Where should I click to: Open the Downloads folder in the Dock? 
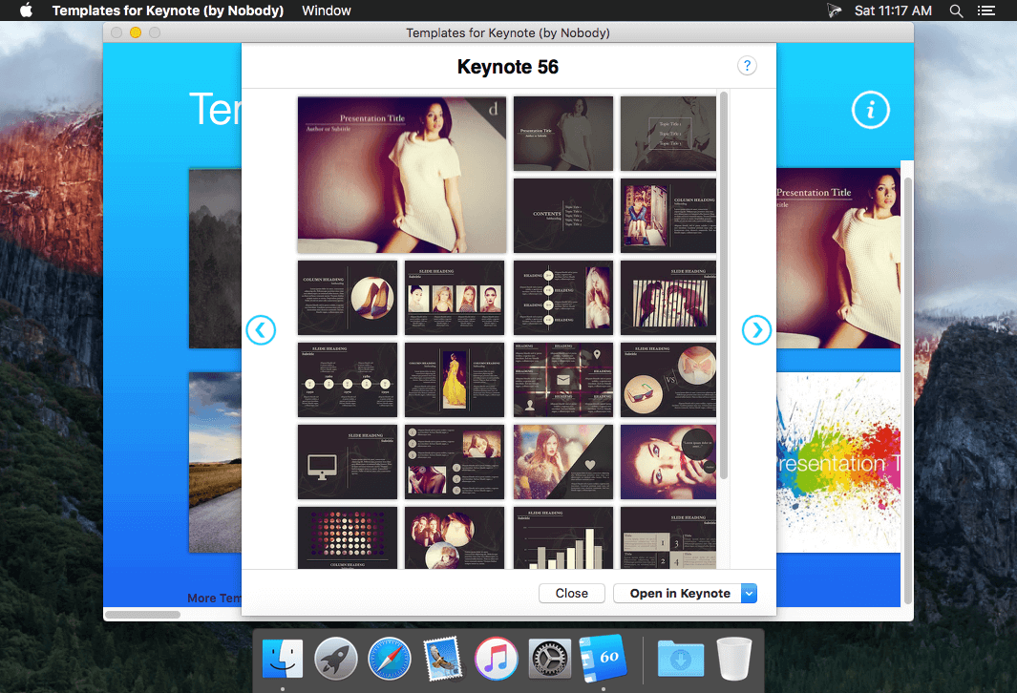coord(680,659)
